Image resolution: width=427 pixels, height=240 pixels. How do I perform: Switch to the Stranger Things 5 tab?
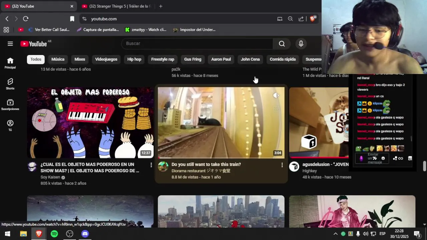click(117, 6)
